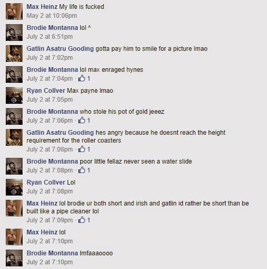Open Gatlin Asatru Gooding name on 'gotta pay him'
This screenshot has height=269, width=267.
60,49
